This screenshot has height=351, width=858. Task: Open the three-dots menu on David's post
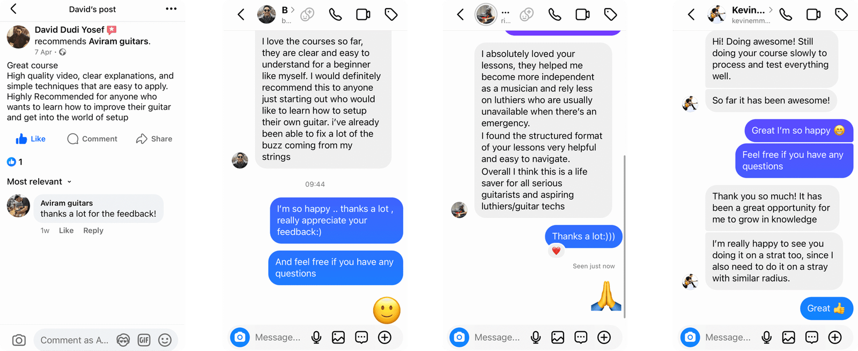click(x=171, y=9)
